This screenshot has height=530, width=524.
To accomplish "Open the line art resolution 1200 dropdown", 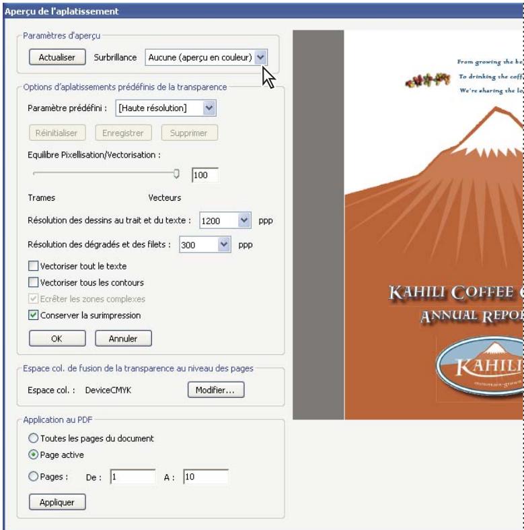I will tap(225, 221).
